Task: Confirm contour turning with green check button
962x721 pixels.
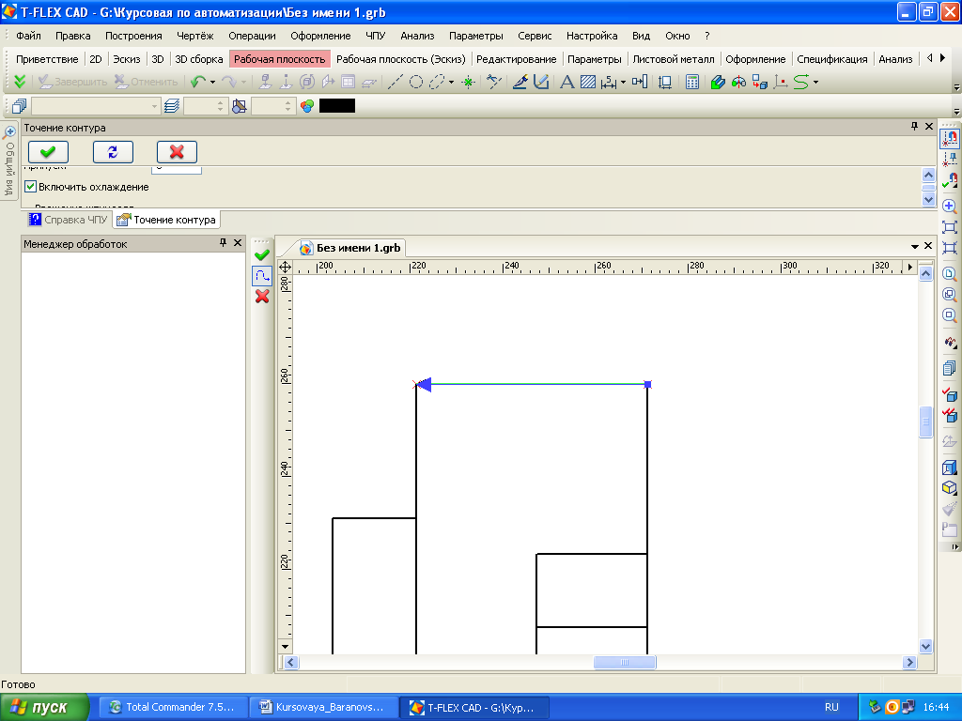Action: point(48,151)
